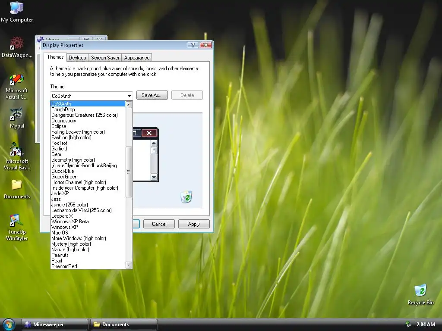Switch to the Desktop tab

point(77,58)
